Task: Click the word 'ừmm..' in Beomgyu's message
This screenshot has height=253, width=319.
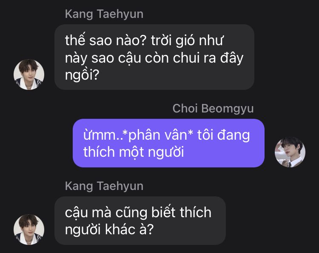Action: pyautogui.click(x=103, y=135)
